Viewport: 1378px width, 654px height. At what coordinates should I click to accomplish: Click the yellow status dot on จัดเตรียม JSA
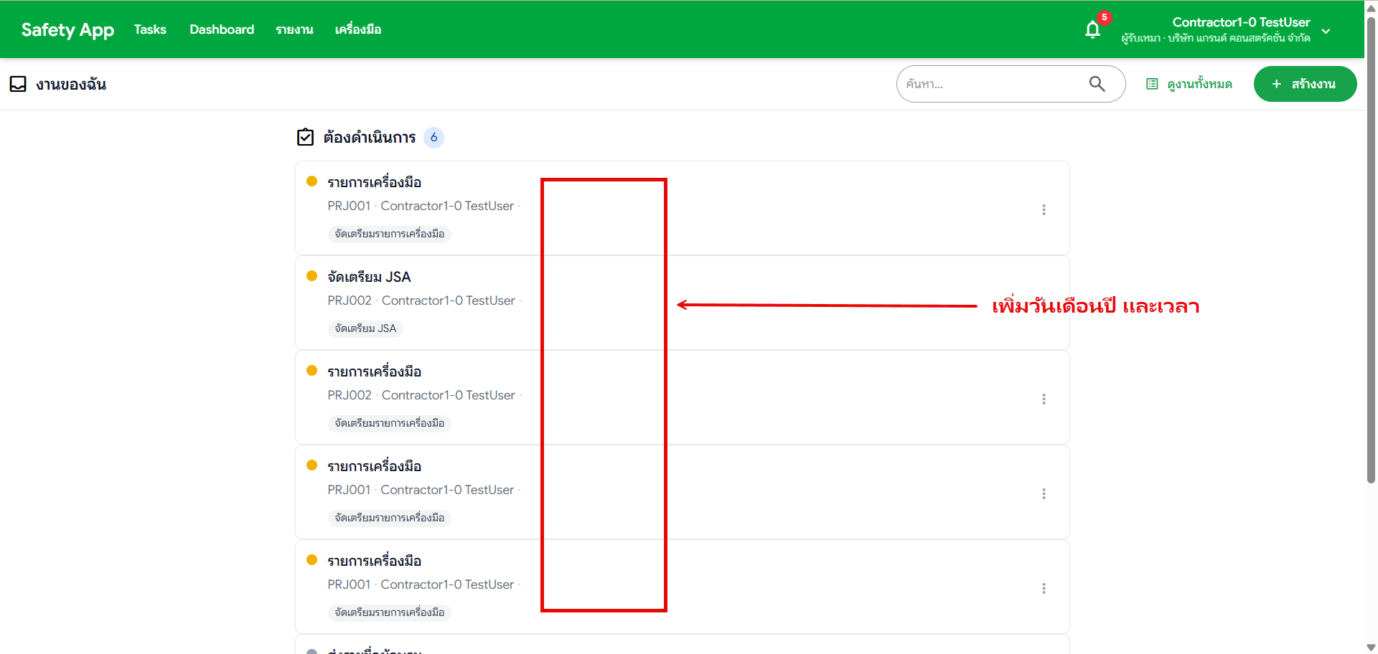311,275
